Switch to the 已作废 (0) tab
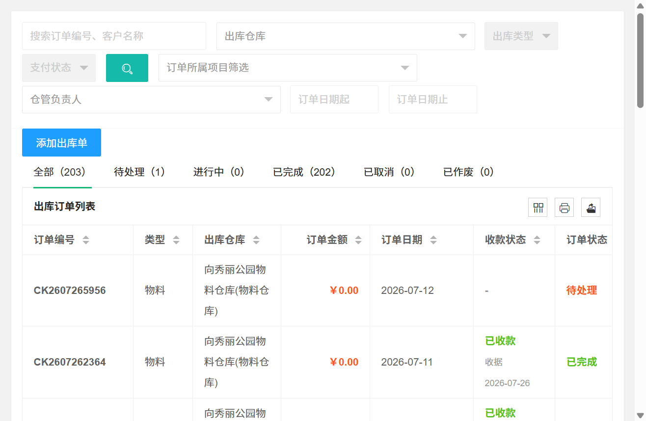The width and height of the screenshot is (646, 421). [x=472, y=172]
